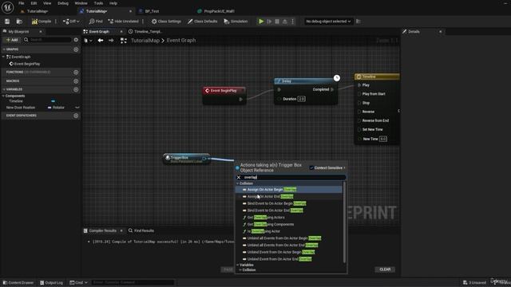This screenshot has height=287, width=511.
Task: Click the Eject icon in toolbar
Action: coord(285,22)
